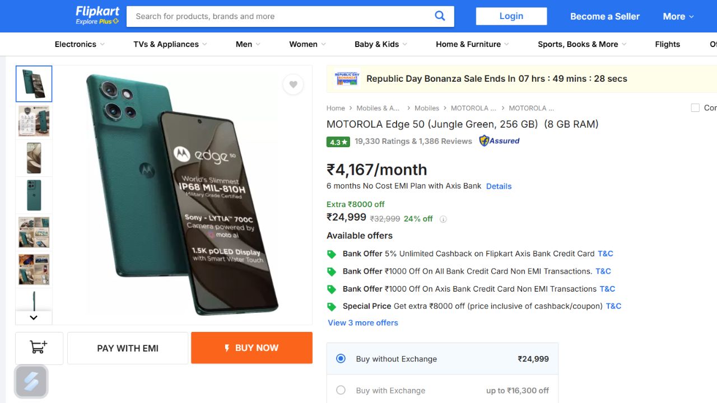The height and width of the screenshot is (403, 717).
Task: Open the More dropdown in header
Action: 678,16
